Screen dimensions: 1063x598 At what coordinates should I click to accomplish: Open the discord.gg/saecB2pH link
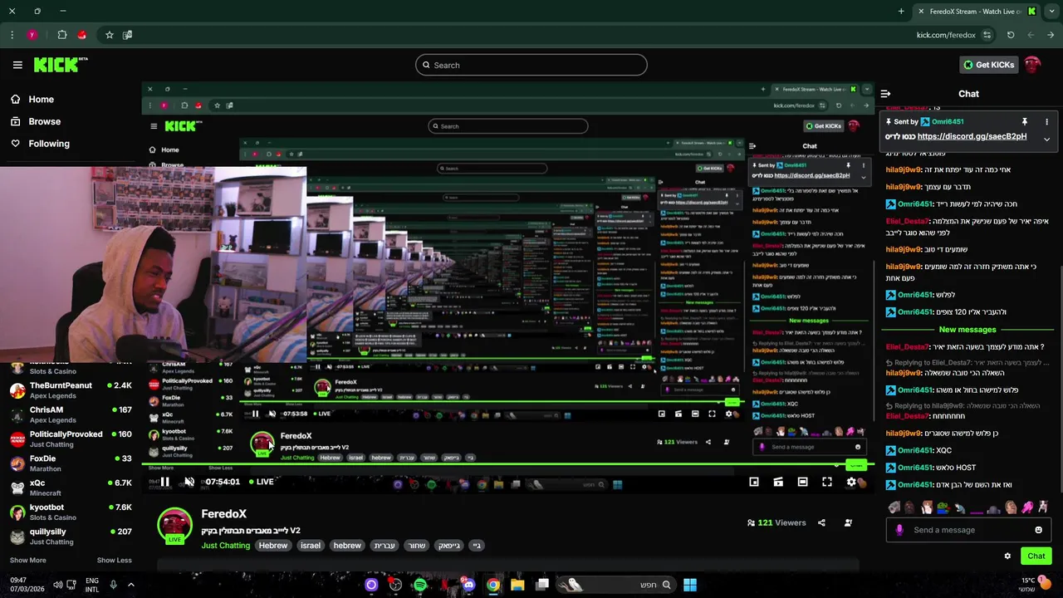(972, 136)
